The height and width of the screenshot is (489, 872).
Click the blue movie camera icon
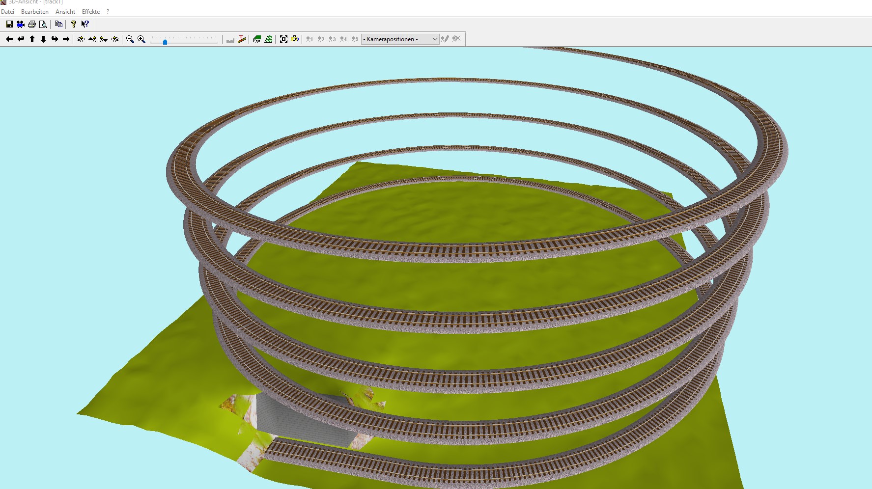pos(21,24)
